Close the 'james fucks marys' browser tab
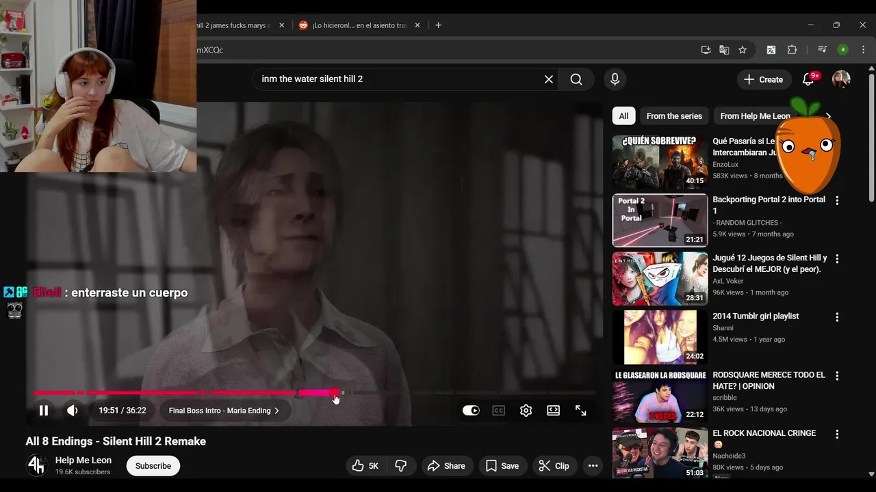The image size is (876, 492). coord(281,25)
